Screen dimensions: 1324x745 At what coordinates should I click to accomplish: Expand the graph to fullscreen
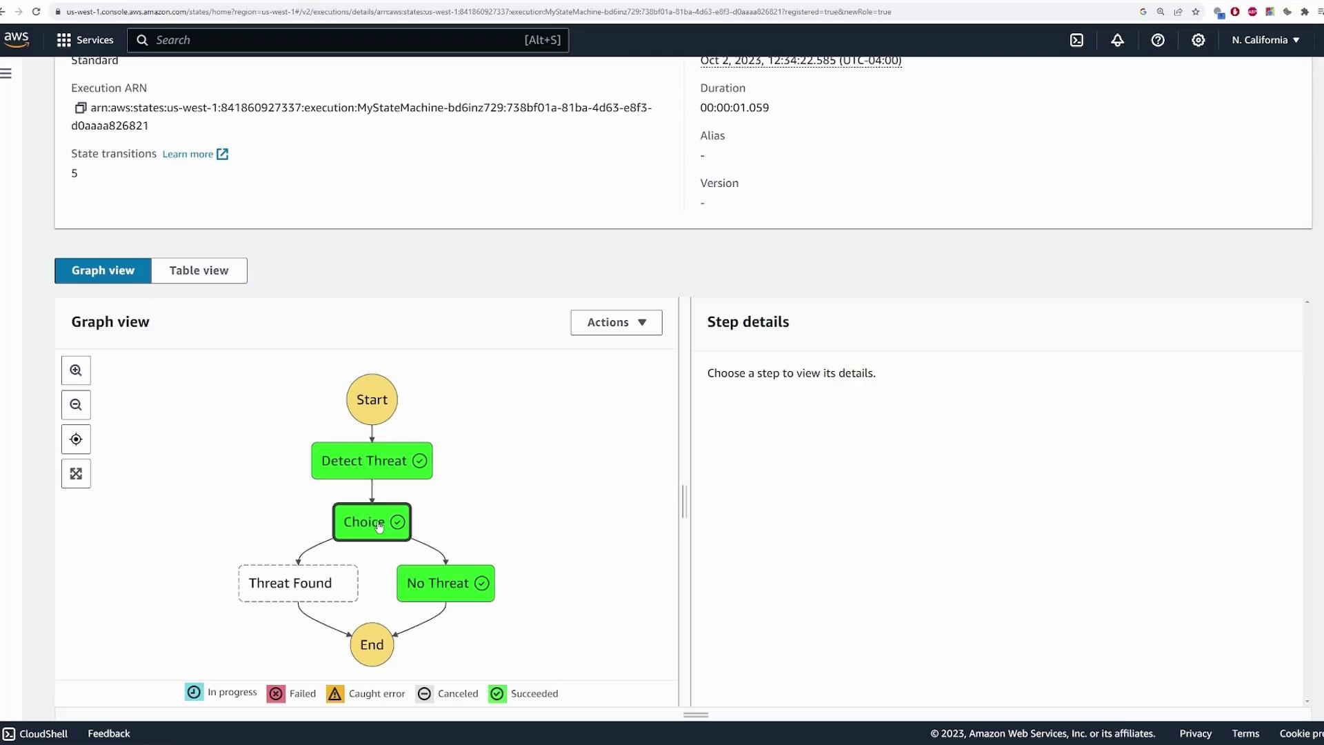coord(76,474)
